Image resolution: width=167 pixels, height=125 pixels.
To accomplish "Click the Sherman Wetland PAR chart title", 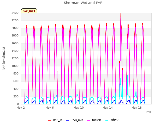I will (83, 3).
